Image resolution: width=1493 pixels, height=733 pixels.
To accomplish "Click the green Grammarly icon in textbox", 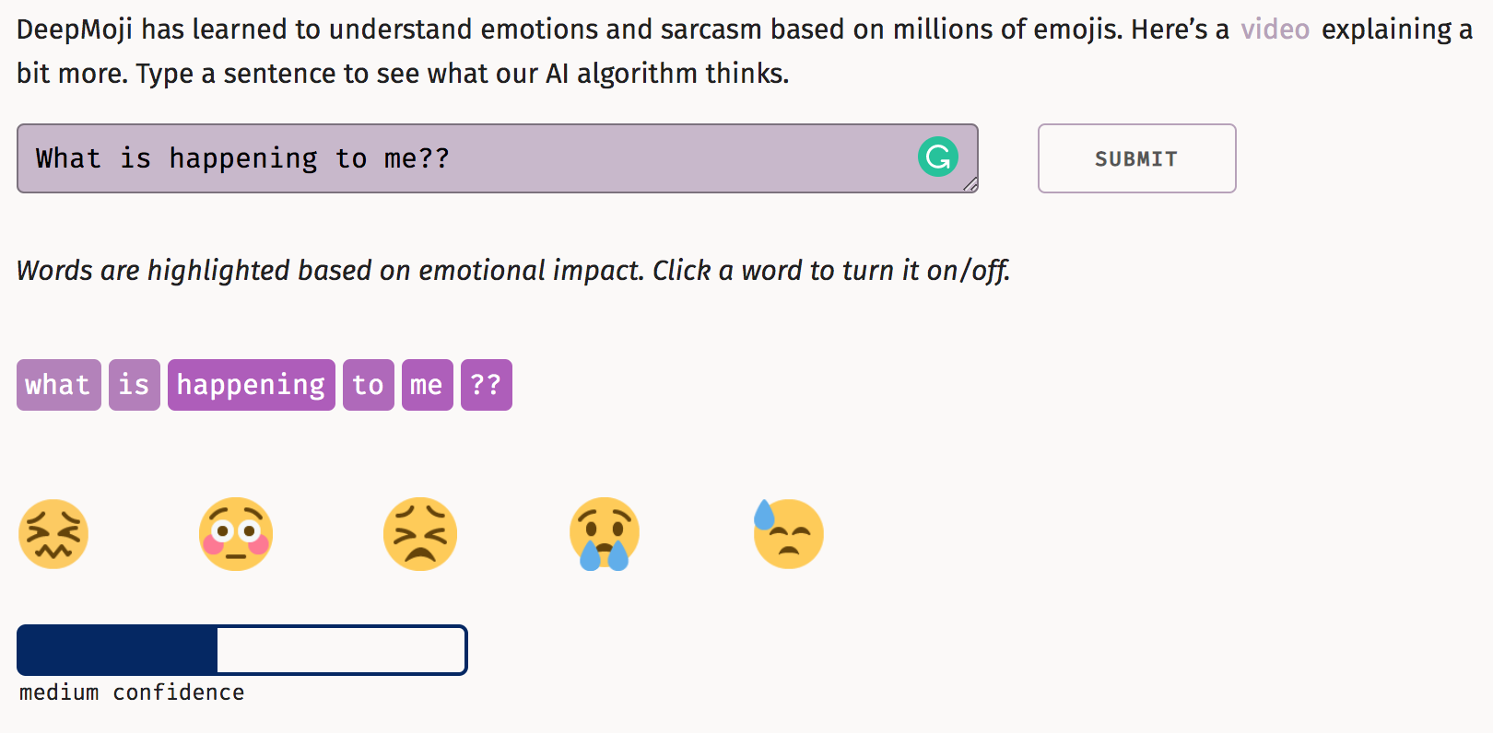I will 938,157.
